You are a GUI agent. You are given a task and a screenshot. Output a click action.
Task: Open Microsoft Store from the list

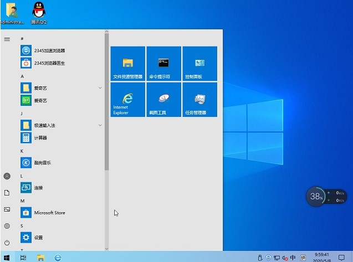pos(49,213)
